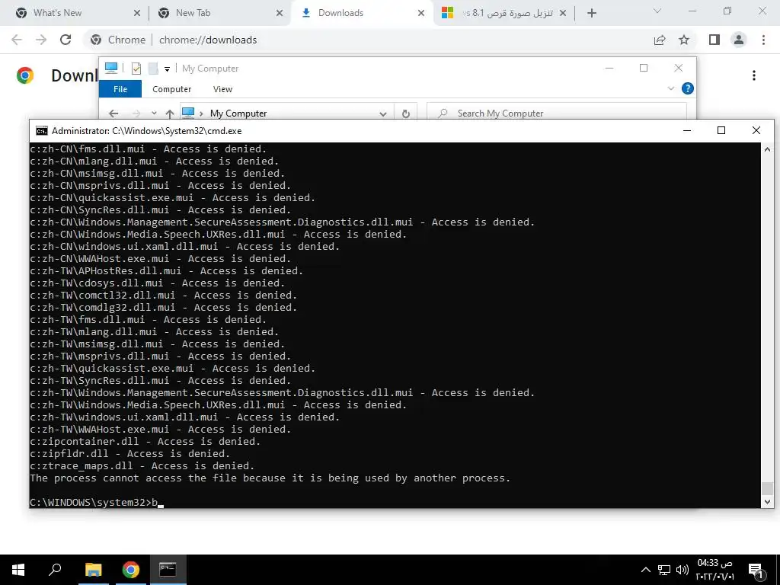Viewport: 780px width, 585px height.
Task: Close the Microsoft Windows 8.1 tab
Action: (x=563, y=13)
